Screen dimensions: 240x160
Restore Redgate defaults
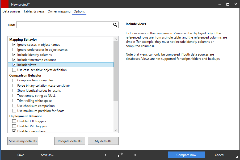click(69, 141)
